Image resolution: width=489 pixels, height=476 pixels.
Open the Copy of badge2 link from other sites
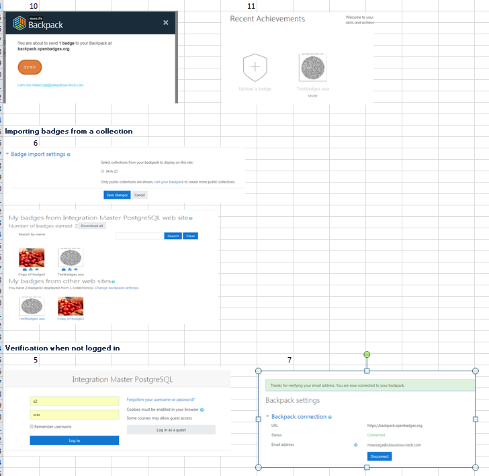coord(71,319)
